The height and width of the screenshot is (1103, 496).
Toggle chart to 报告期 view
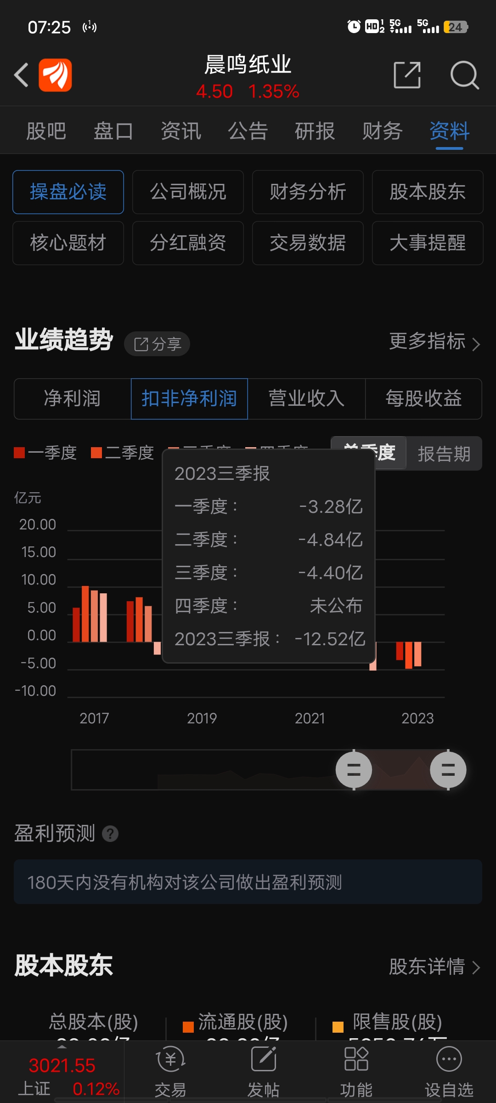[x=444, y=454]
